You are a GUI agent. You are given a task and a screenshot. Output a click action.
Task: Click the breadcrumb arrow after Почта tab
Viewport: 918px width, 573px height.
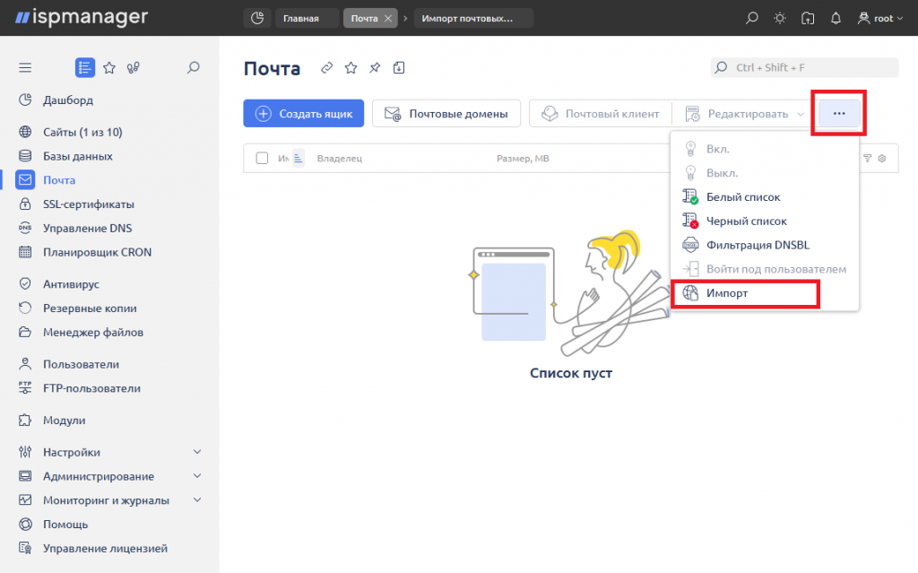click(405, 18)
